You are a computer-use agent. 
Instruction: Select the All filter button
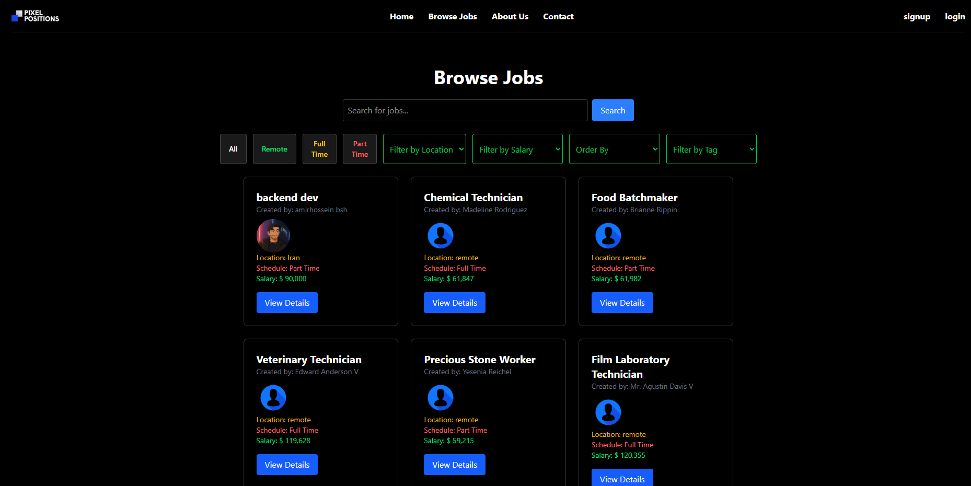click(233, 149)
